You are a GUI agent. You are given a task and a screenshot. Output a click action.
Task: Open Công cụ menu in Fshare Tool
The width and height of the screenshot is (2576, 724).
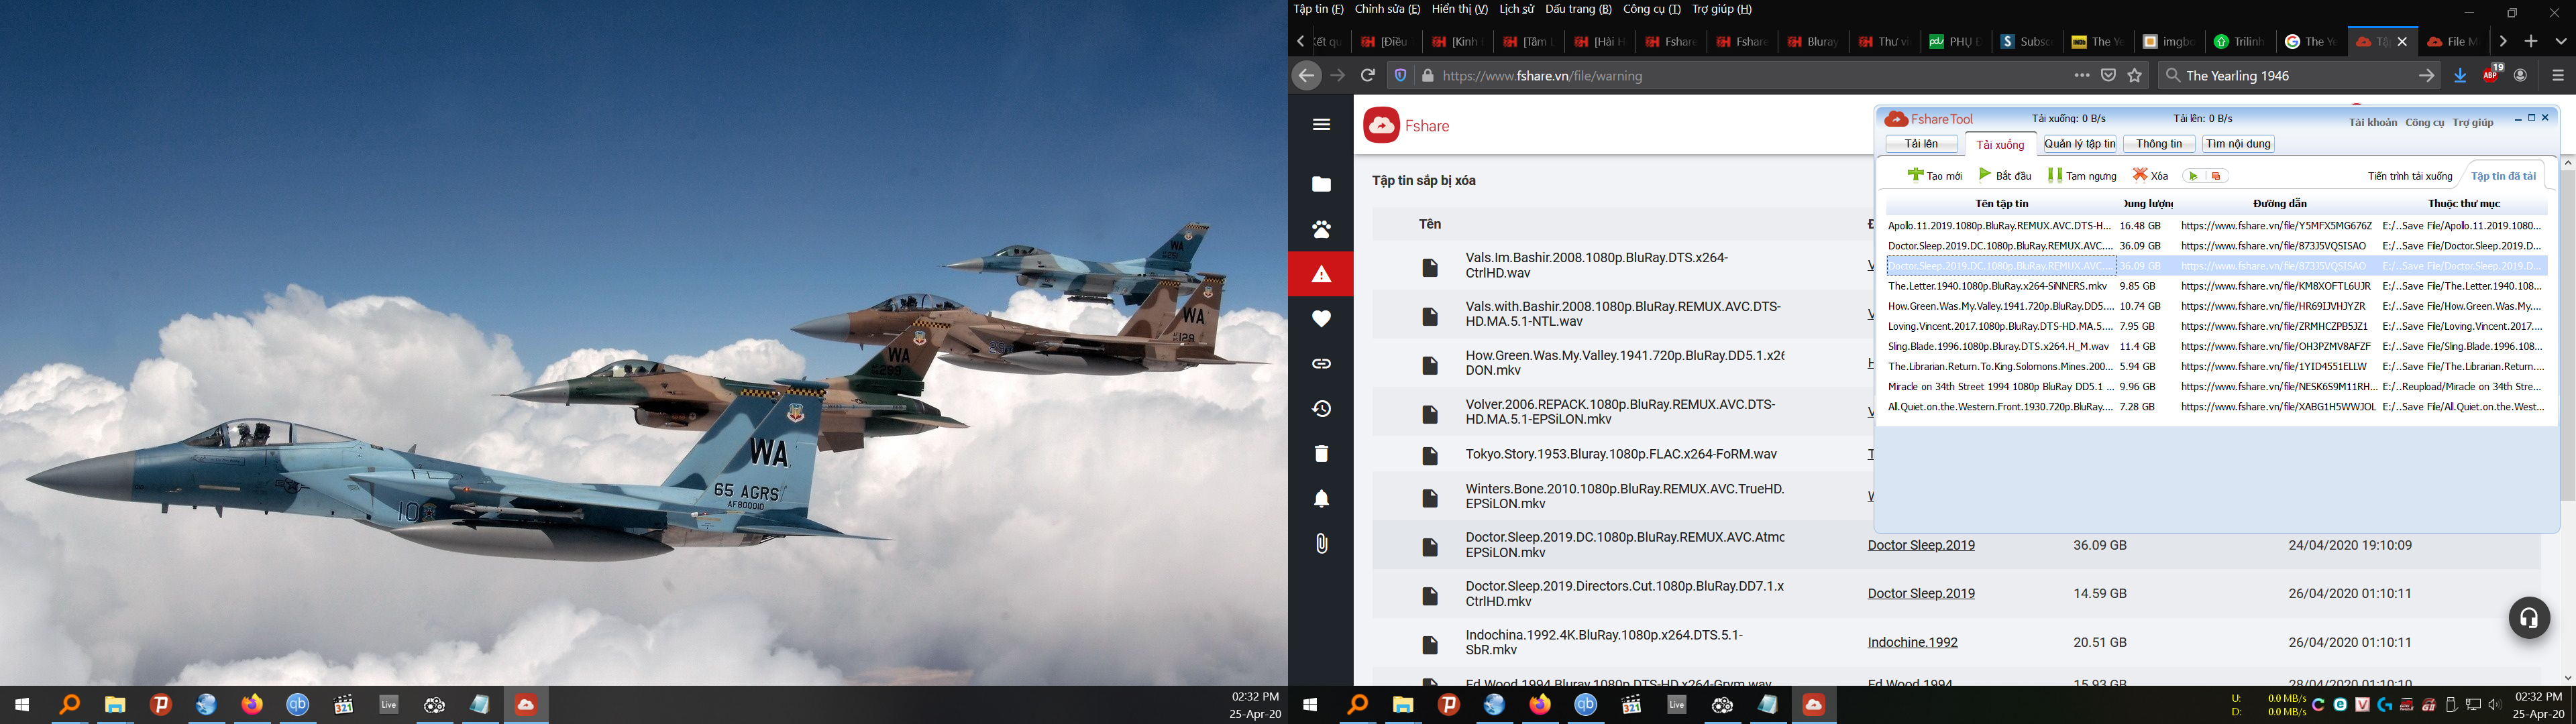[x=2425, y=122]
